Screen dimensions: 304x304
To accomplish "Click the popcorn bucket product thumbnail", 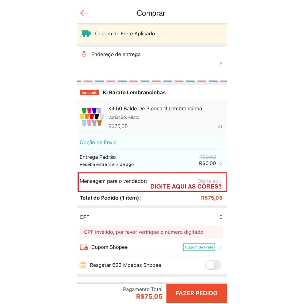I will (x=92, y=117).
